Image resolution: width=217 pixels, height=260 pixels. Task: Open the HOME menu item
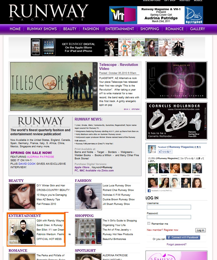15,29
